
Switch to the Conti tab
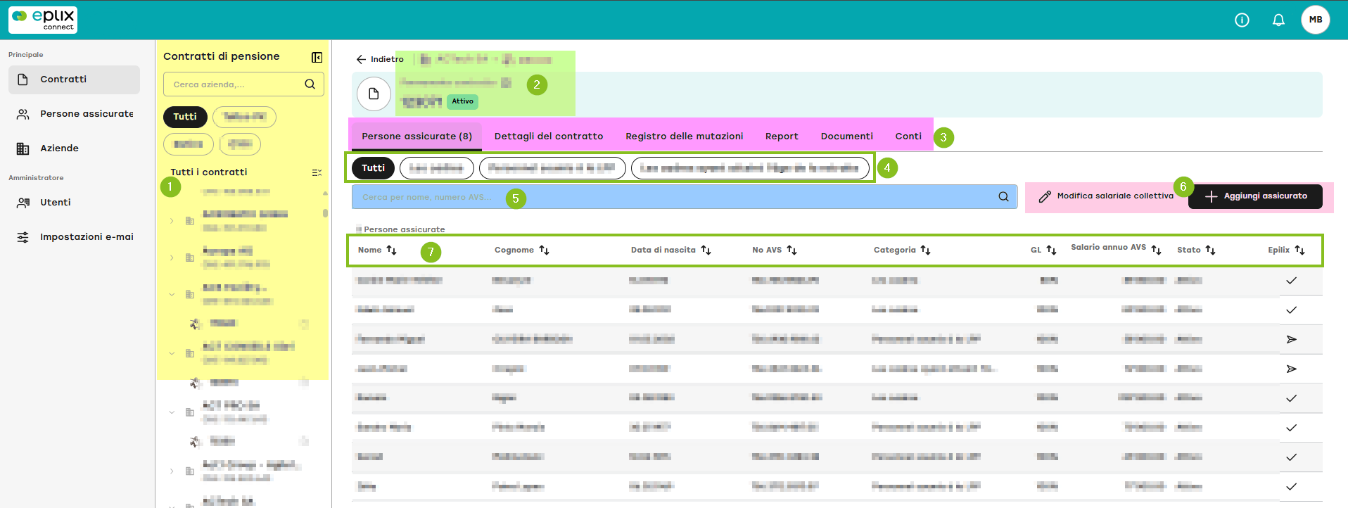[908, 136]
